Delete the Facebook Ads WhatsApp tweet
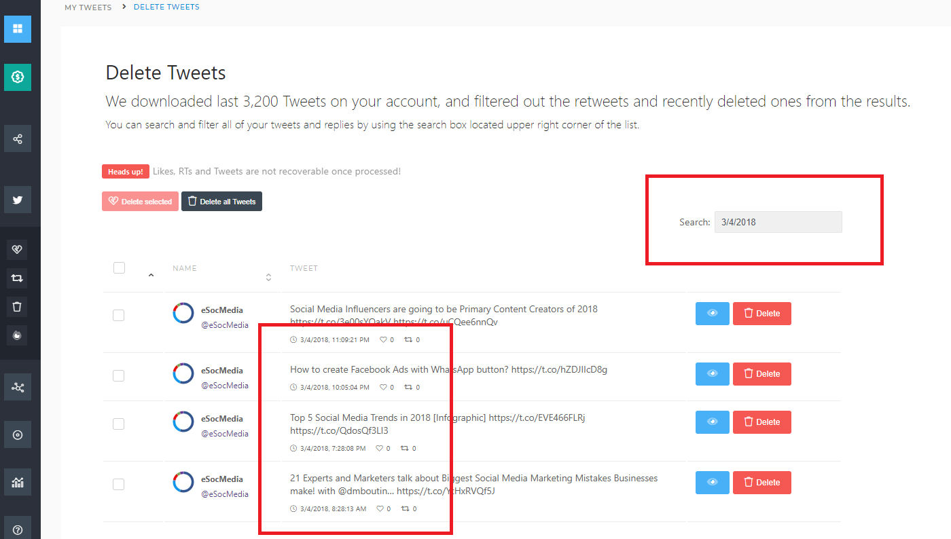951x539 pixels. pos(762,374)
